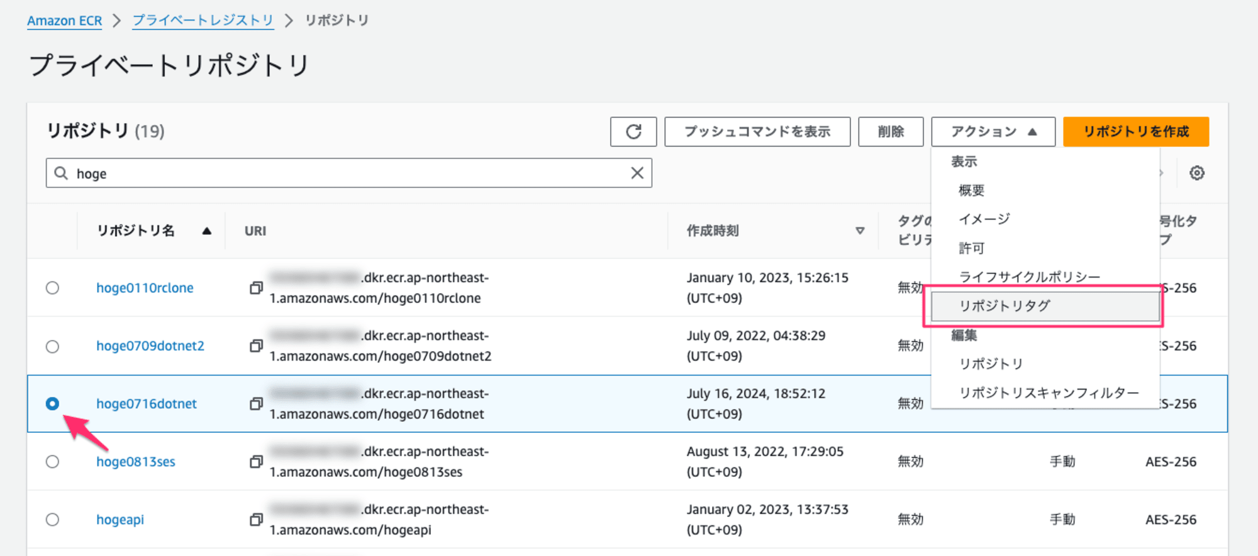Copy the hogeapi URI
Viewport: 1258px width, 556px height.
pyautogui.click(x=256, y=520)
